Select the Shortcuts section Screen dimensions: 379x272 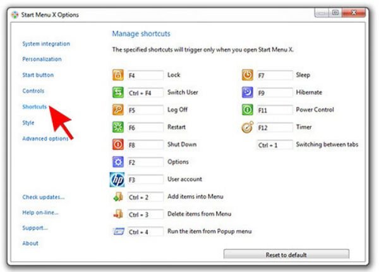click(x=34, y=107)
